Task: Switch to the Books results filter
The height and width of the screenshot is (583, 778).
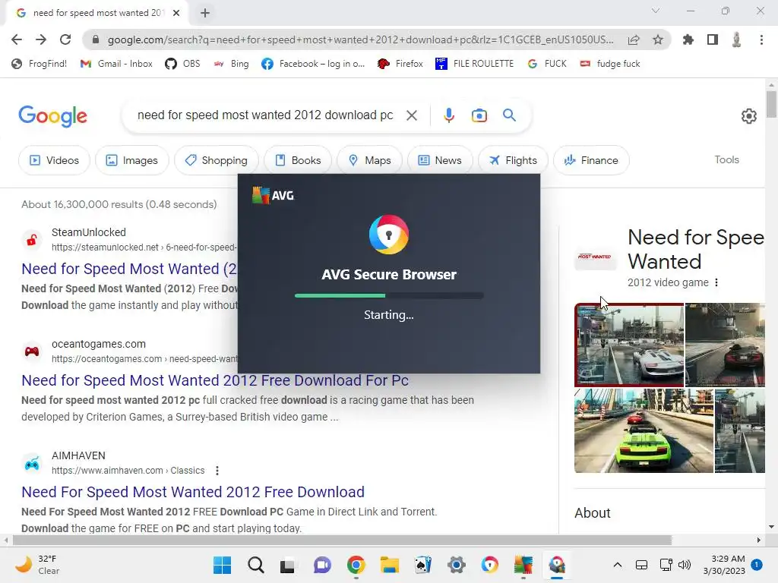Action: (x=298, y=160)
